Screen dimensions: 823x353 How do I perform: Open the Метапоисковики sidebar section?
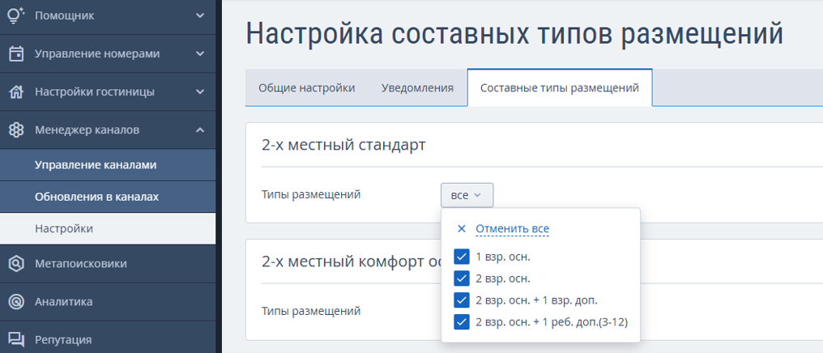click(x=108, y=263)
